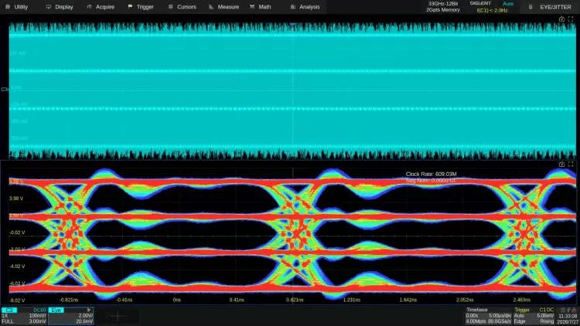Click the -8.02 V axis label
This screenshot has height=326, width=580.
pos(16,301)
